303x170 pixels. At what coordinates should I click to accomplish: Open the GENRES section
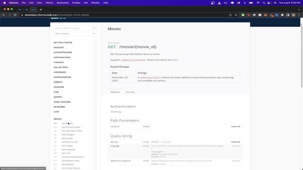(x=58, y=97)
